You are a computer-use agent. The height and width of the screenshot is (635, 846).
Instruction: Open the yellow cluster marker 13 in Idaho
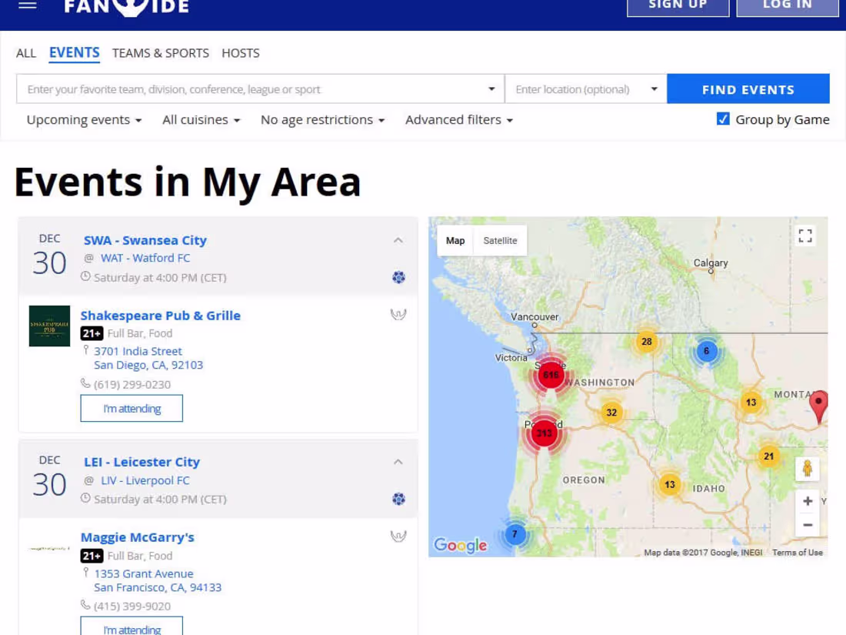[x=670, y=484]
